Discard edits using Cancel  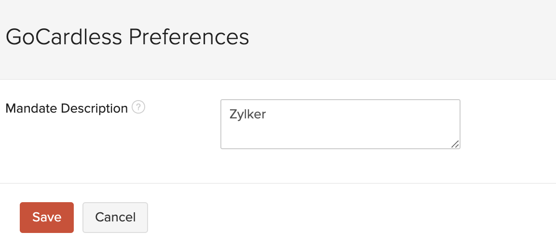(115, 218)
